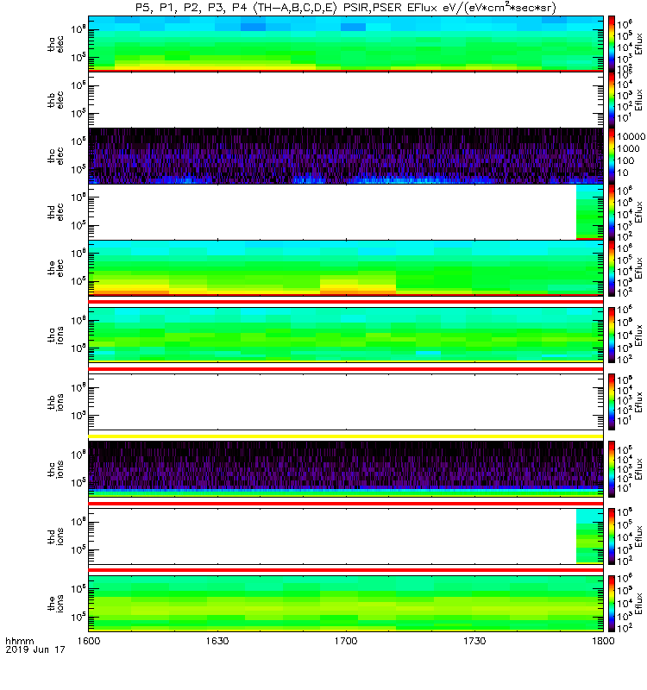Image resolution: width=647 pixels, height=690 pixels.
Task: Click the red bar above tha ions panel
Action: pos(346,302)
